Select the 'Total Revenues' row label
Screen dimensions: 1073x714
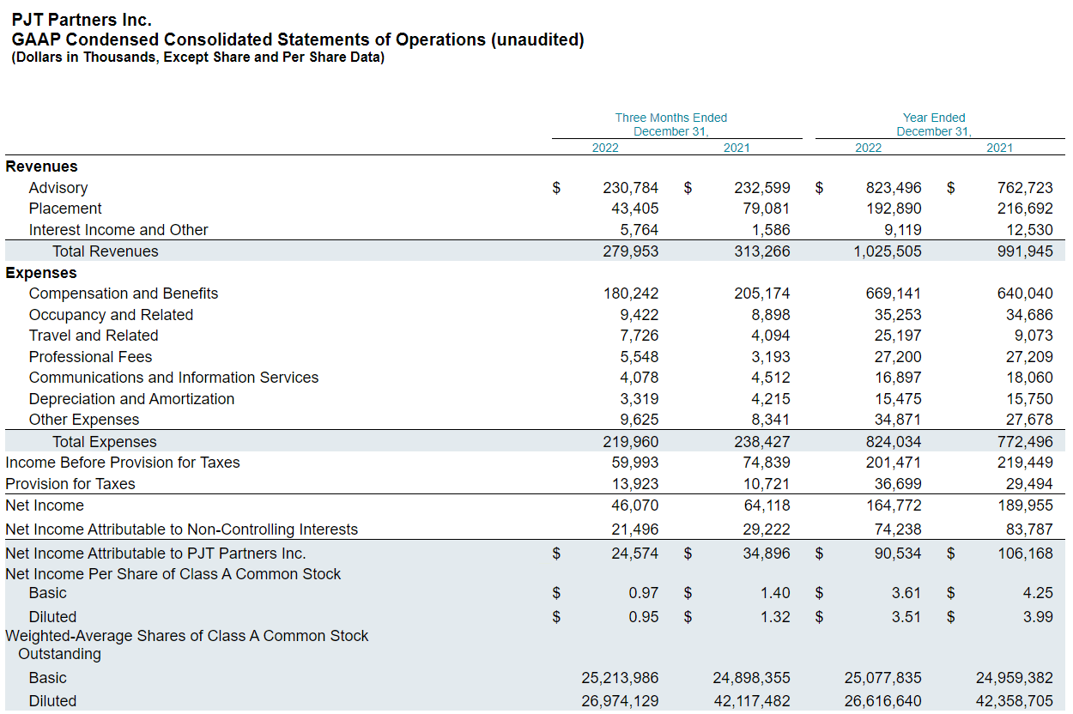point(106,251)
